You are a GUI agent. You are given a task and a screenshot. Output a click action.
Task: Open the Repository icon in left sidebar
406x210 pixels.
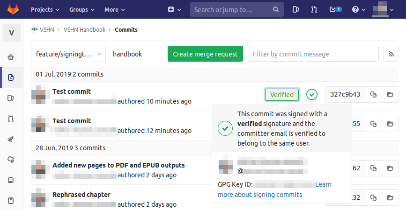[x=11, y=77]
